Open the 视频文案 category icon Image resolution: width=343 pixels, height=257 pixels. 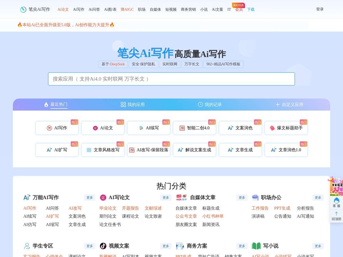pos(103,246)
